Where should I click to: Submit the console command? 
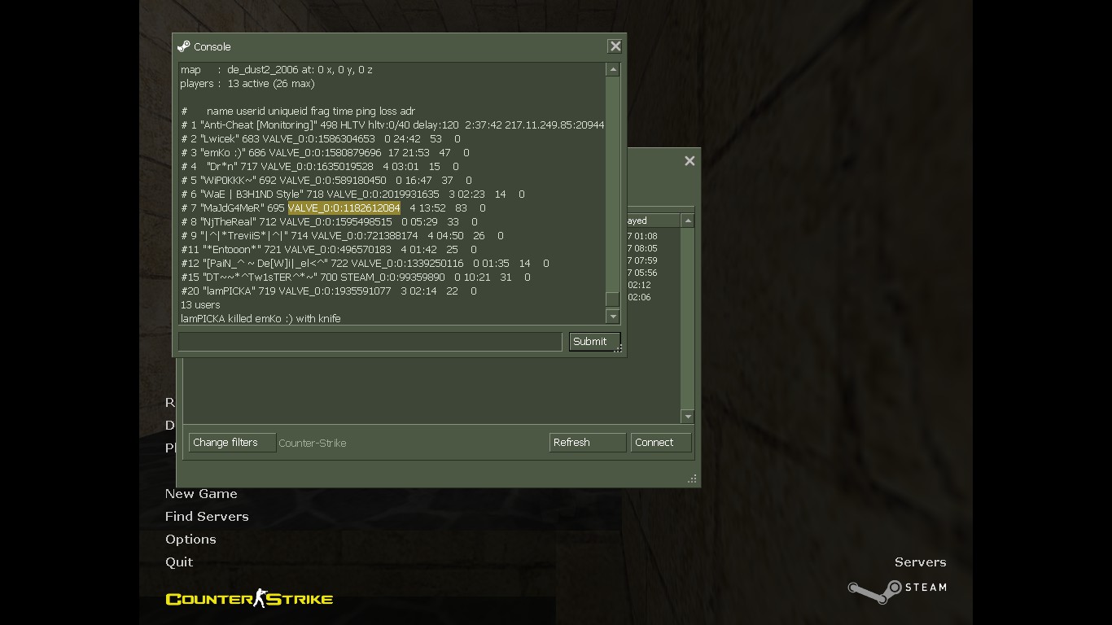coord(594,342)
